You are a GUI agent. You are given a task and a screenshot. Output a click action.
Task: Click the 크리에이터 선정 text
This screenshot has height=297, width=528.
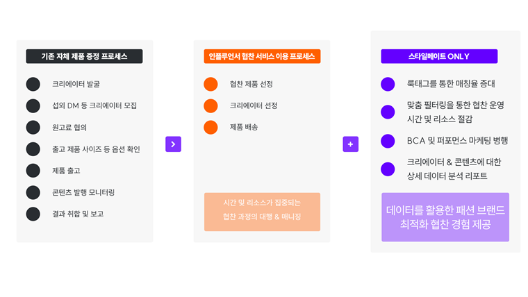pyautogui.click(x=254, y=105)
